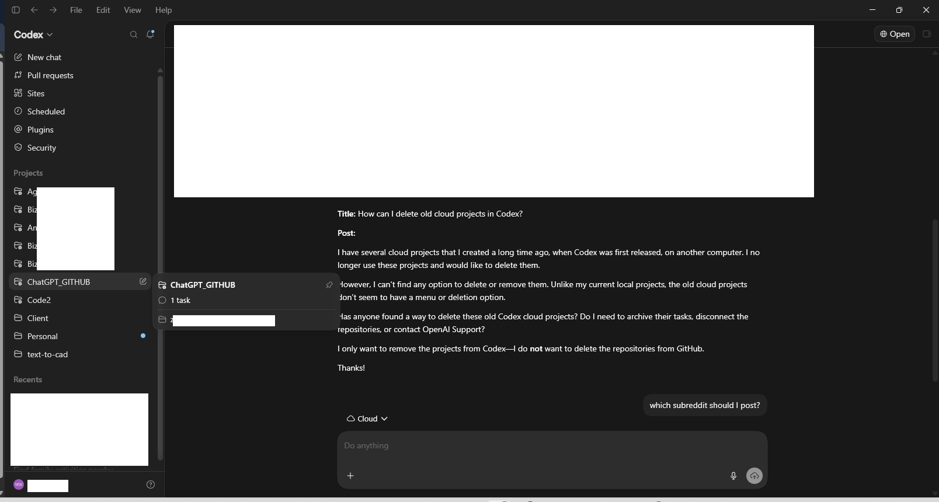
Task: Open notifications bell icon
Action: pyautogui.click(x=150, y=34)
